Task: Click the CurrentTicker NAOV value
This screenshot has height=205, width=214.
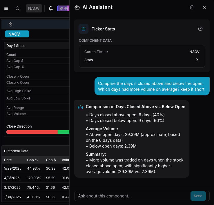Action: [x=194, y=52]
